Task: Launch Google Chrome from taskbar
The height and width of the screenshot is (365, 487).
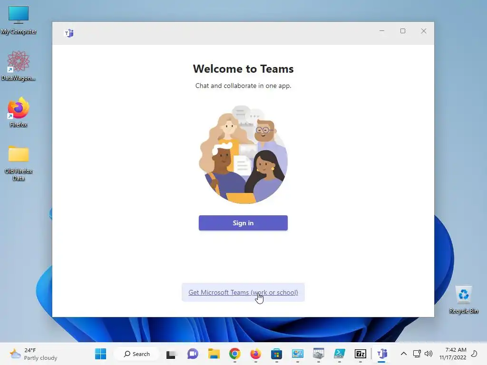Action: 235,354
